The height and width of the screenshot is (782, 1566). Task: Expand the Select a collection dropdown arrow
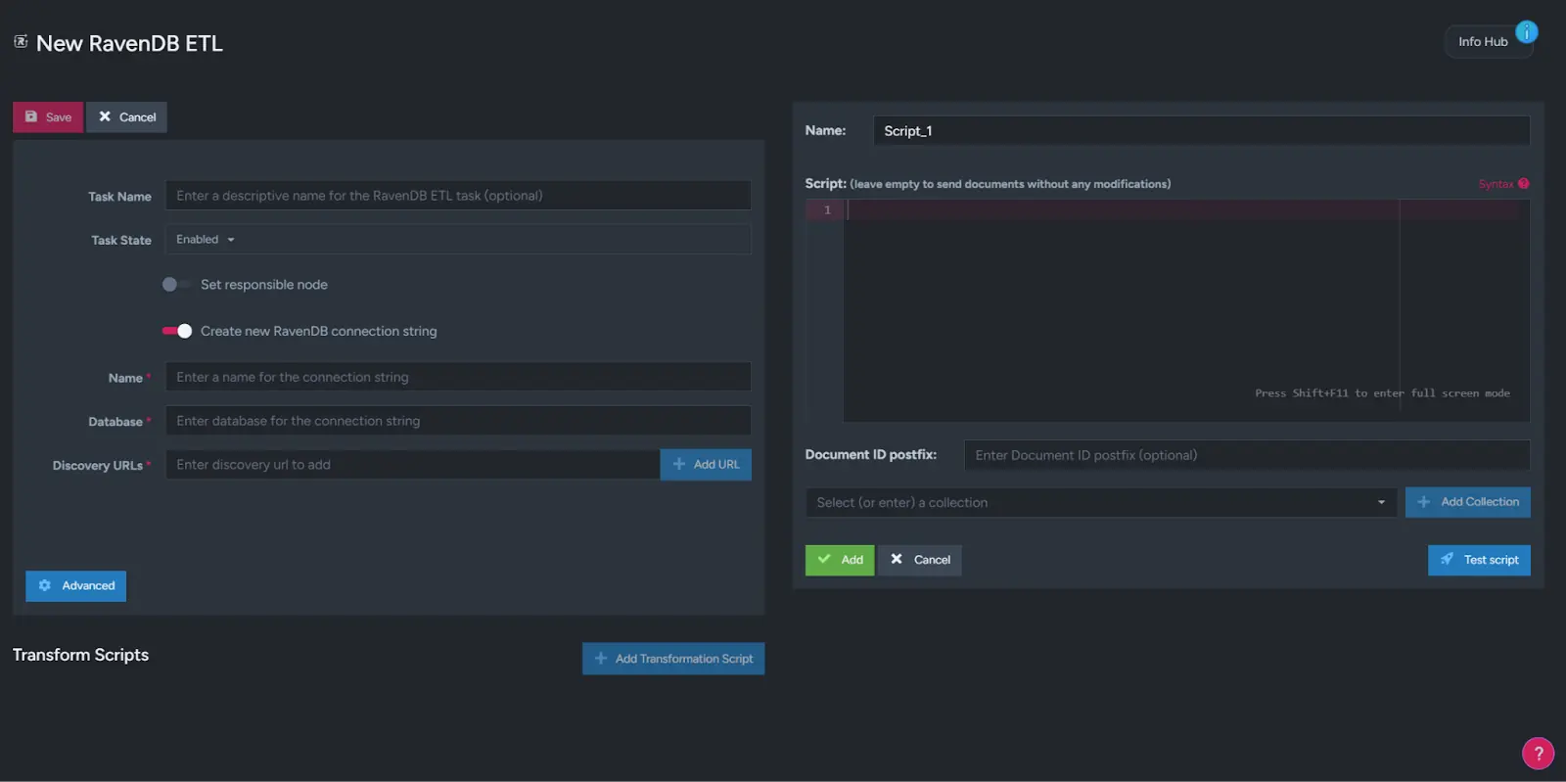pyautogui.click(x=1381, y=503)
